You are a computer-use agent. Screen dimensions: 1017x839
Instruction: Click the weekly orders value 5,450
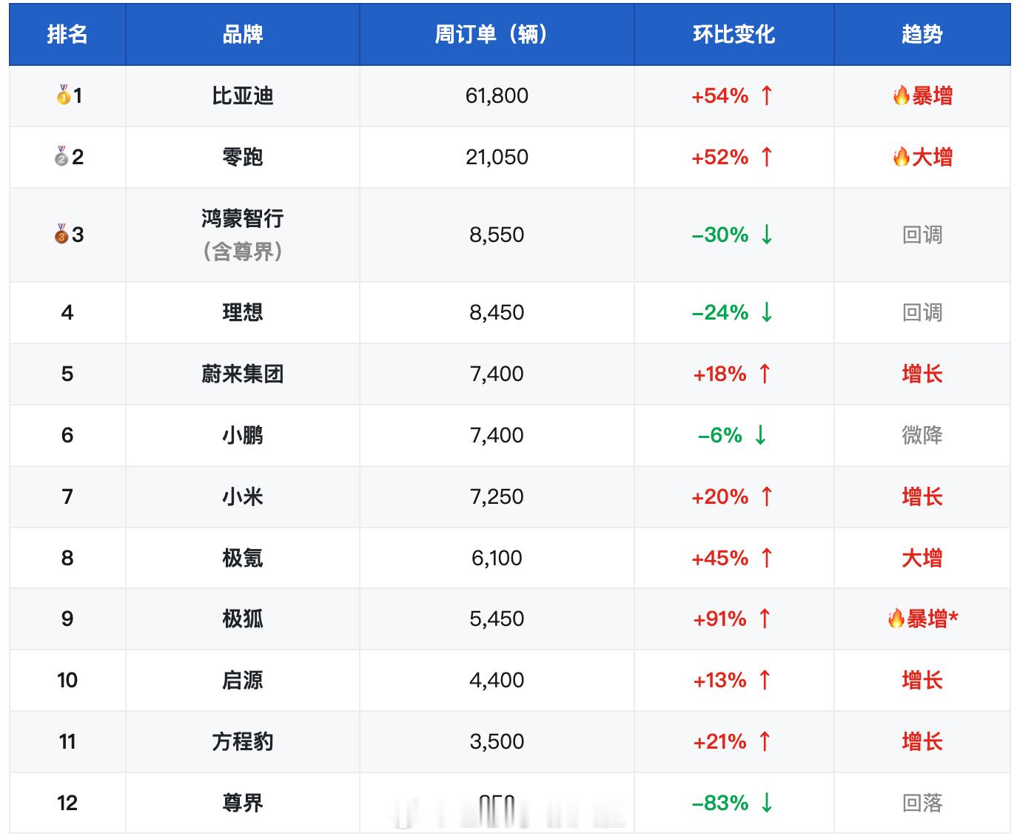click(x=497, y=619)
